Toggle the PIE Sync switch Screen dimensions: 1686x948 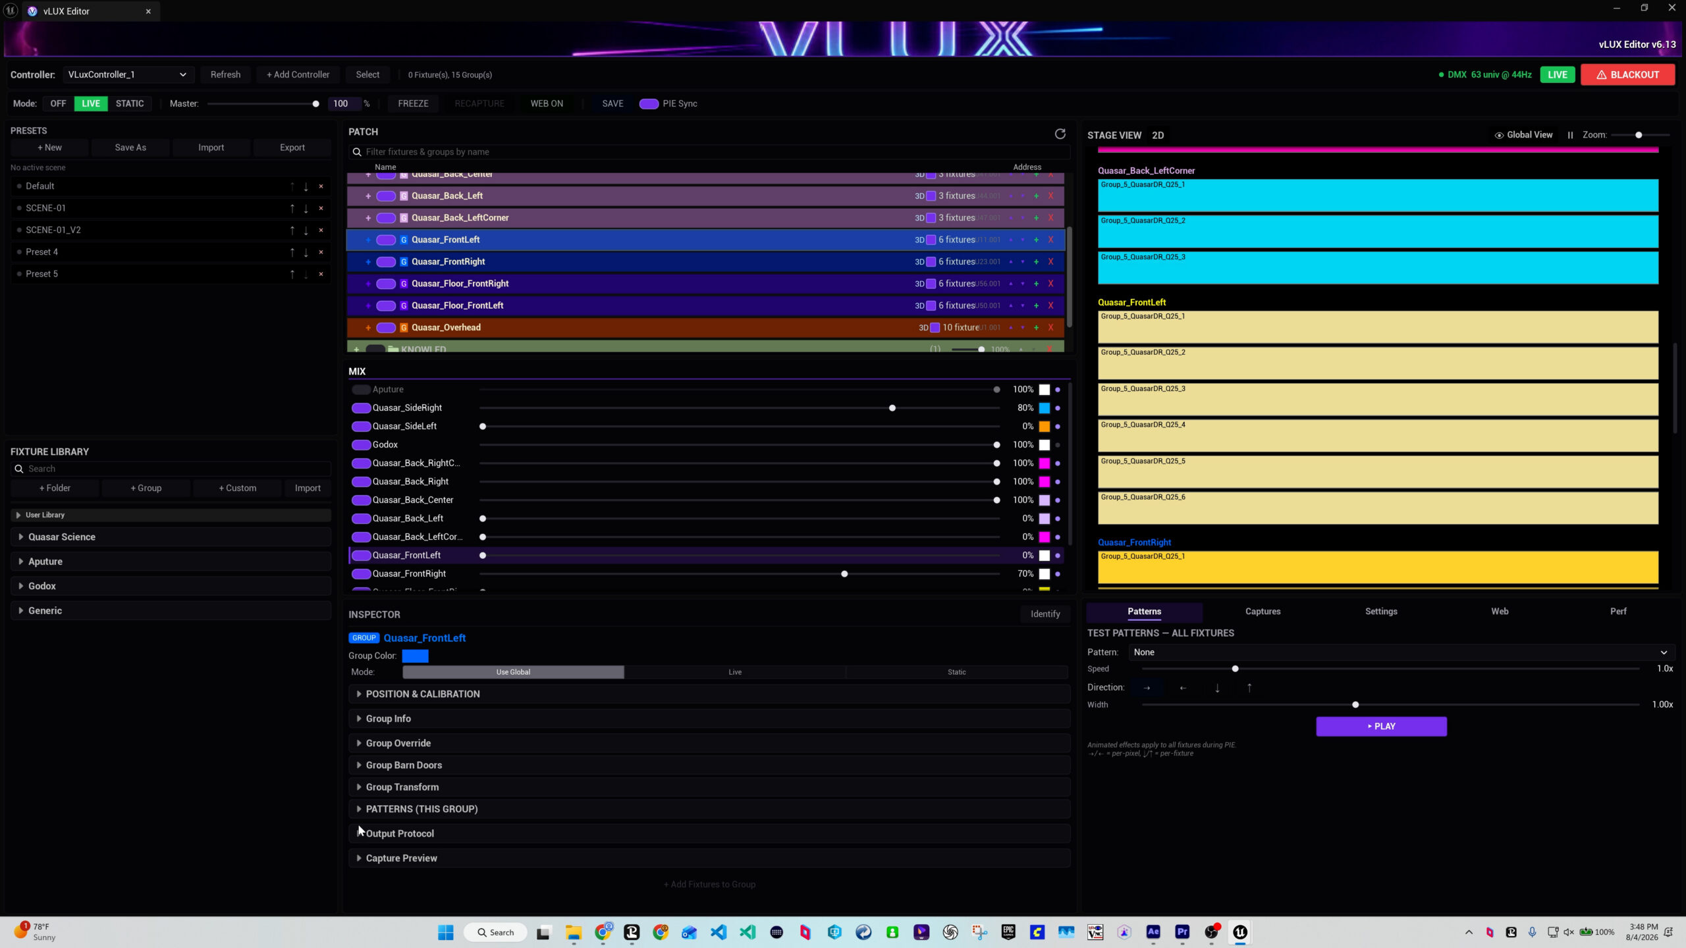(x=649, y=104)
